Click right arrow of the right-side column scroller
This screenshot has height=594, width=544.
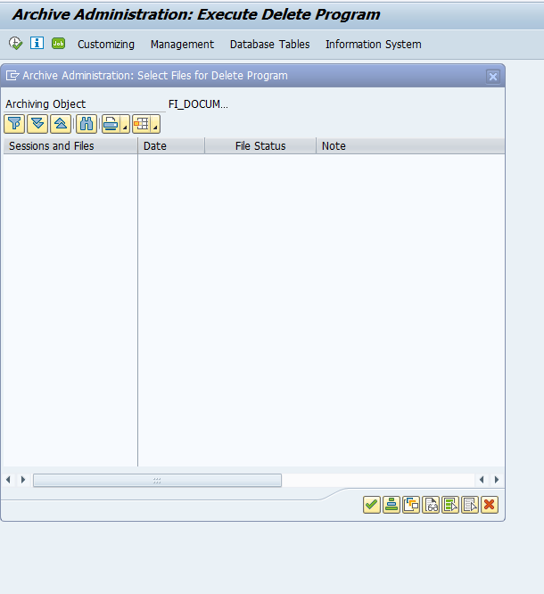pos(497,480)
